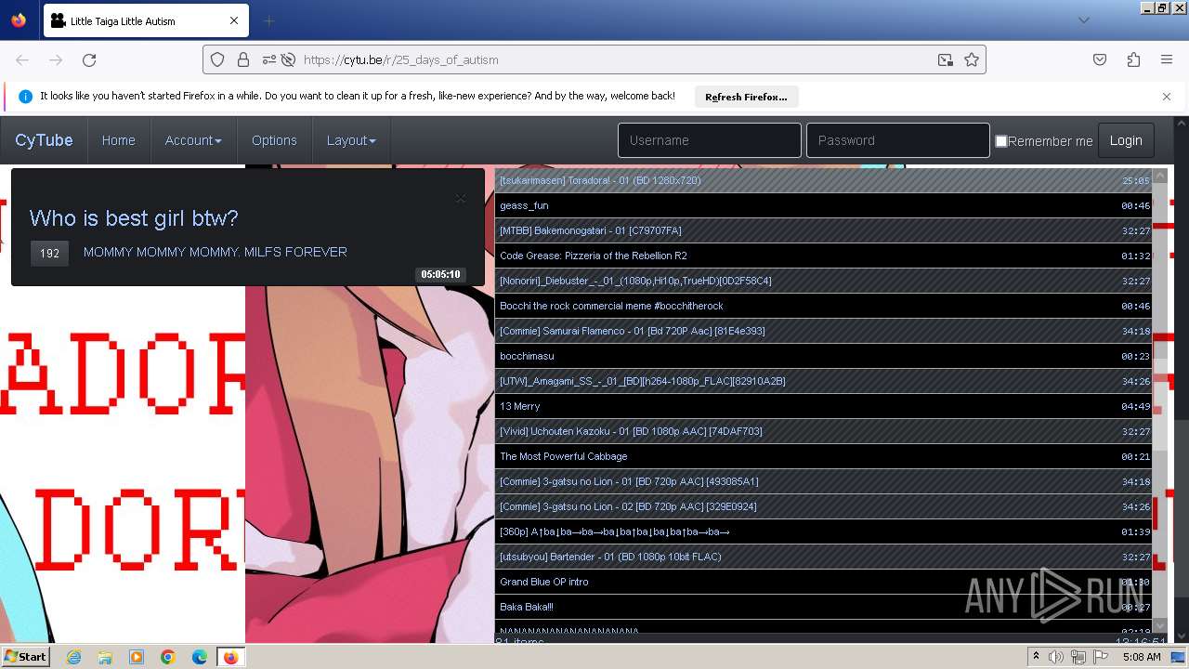Click the Refresh Firefox… button
The height and width of the screenshot is (669, 1189).
(746, 97)
